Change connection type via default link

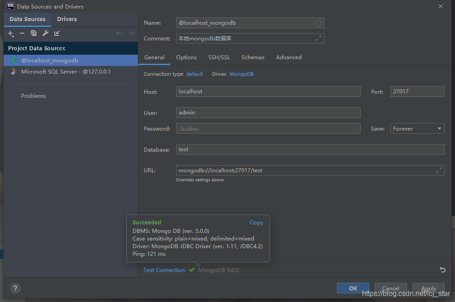click(x=194, y=74)
